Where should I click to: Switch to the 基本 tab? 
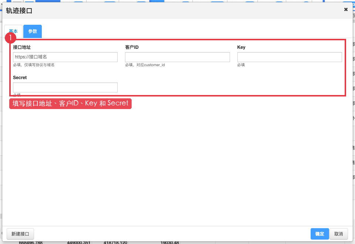(13, 31)
